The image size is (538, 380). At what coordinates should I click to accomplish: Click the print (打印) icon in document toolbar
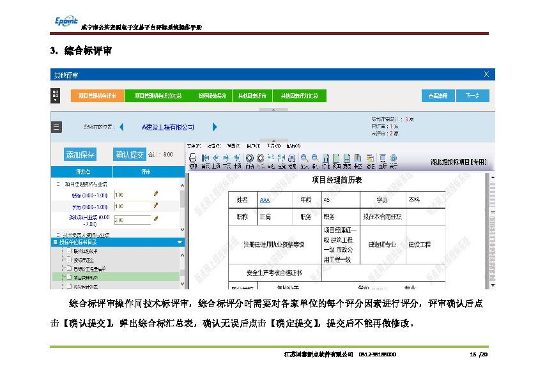(192, 158)
